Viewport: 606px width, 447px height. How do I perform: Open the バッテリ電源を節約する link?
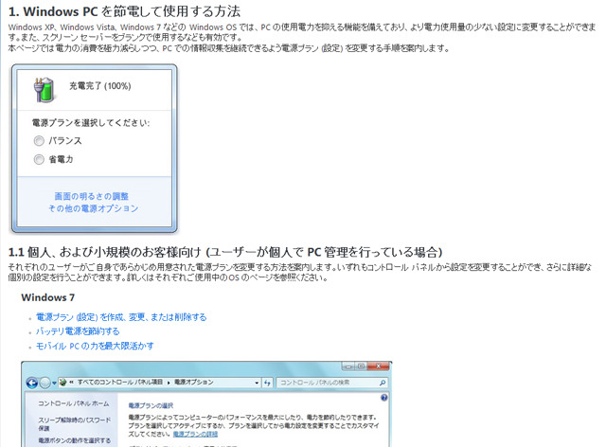78,331
